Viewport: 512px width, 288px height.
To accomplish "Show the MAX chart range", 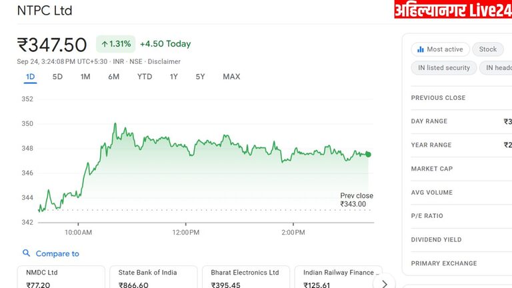I will click(x=231, y=77).
